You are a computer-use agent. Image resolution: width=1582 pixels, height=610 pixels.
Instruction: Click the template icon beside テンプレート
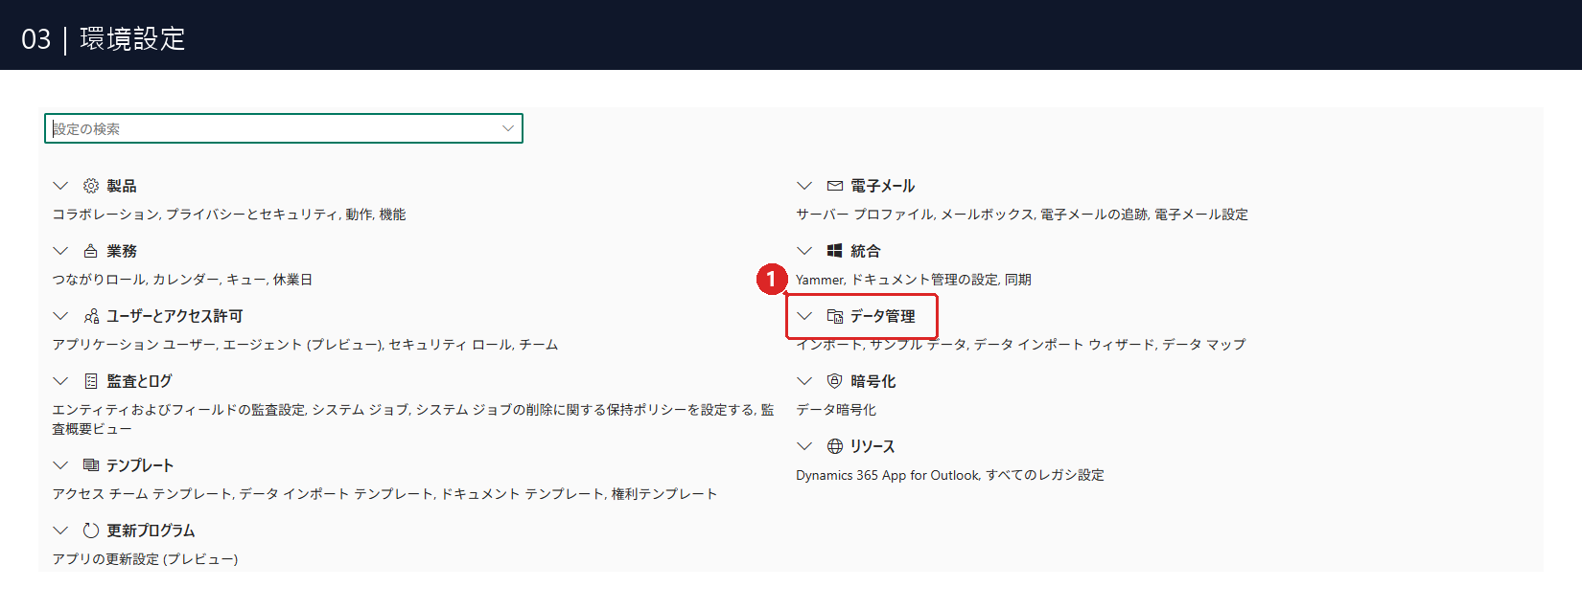[91, 465]
